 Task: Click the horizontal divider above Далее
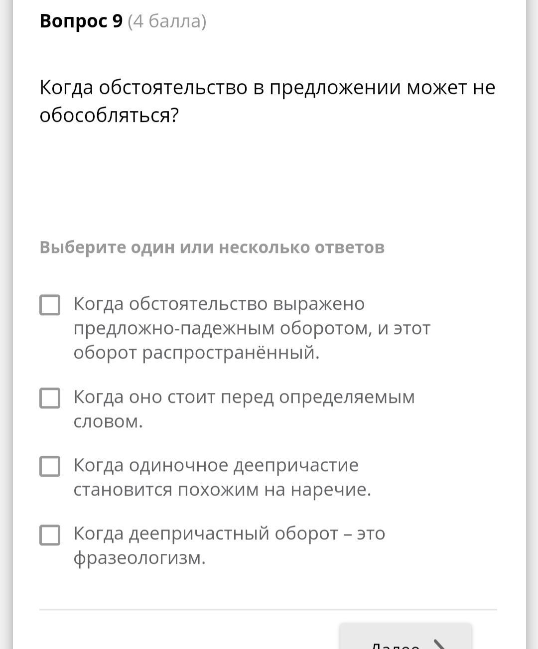point(268,609)
